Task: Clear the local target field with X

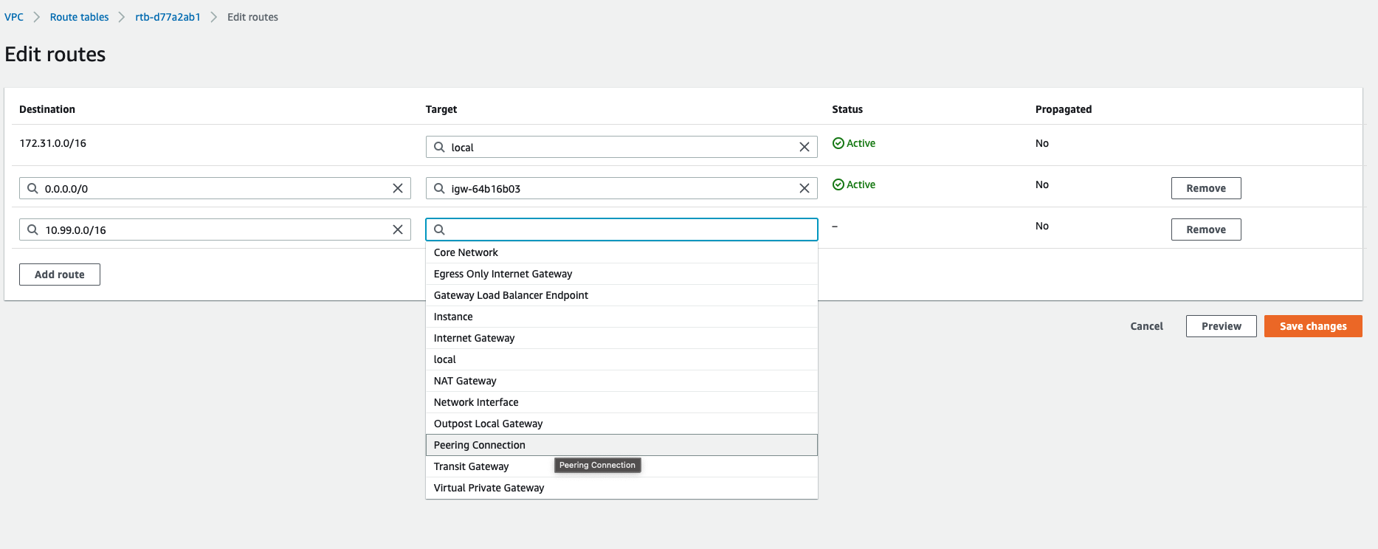Action: pos(805,147)
